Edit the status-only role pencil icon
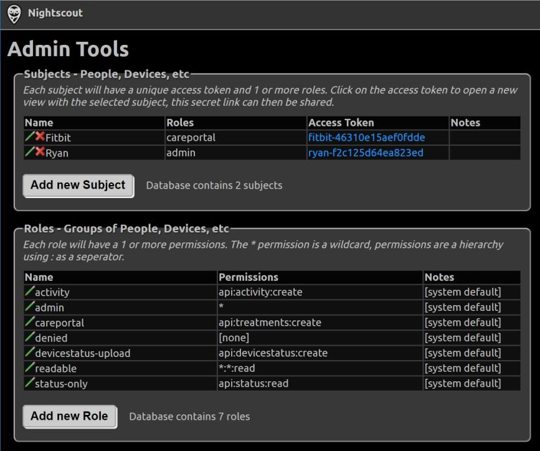This screenshot has width=540, height=451. [x=30, y=382]
